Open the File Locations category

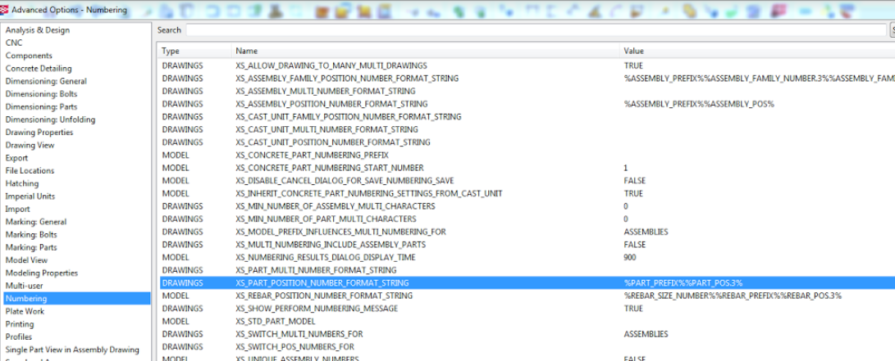point(30,171)
